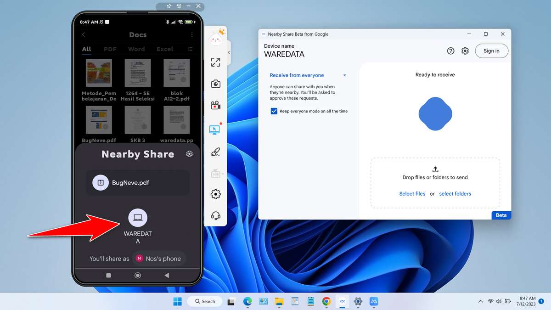Launch Microsoft Edge from taskbar

247,301
